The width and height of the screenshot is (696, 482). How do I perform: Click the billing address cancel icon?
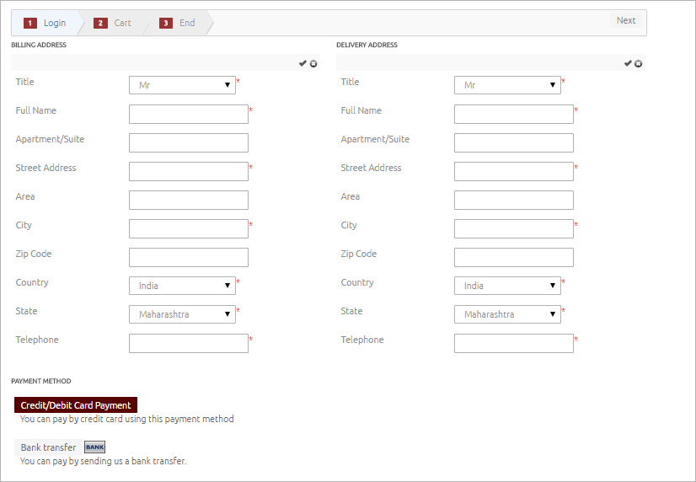(x=313, y=63)
